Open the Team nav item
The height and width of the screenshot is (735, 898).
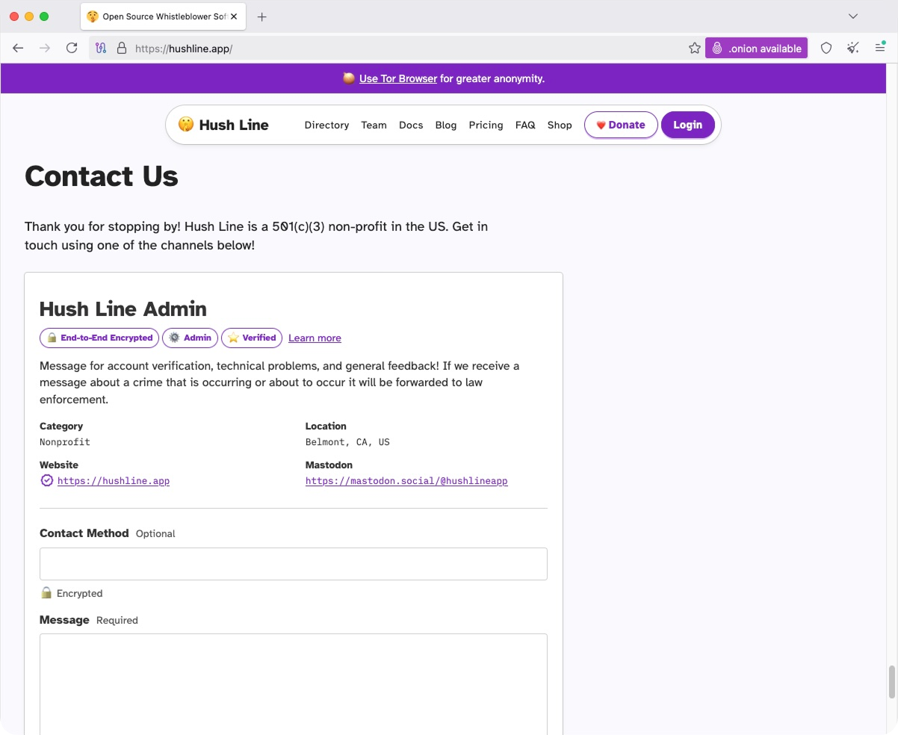374,125
